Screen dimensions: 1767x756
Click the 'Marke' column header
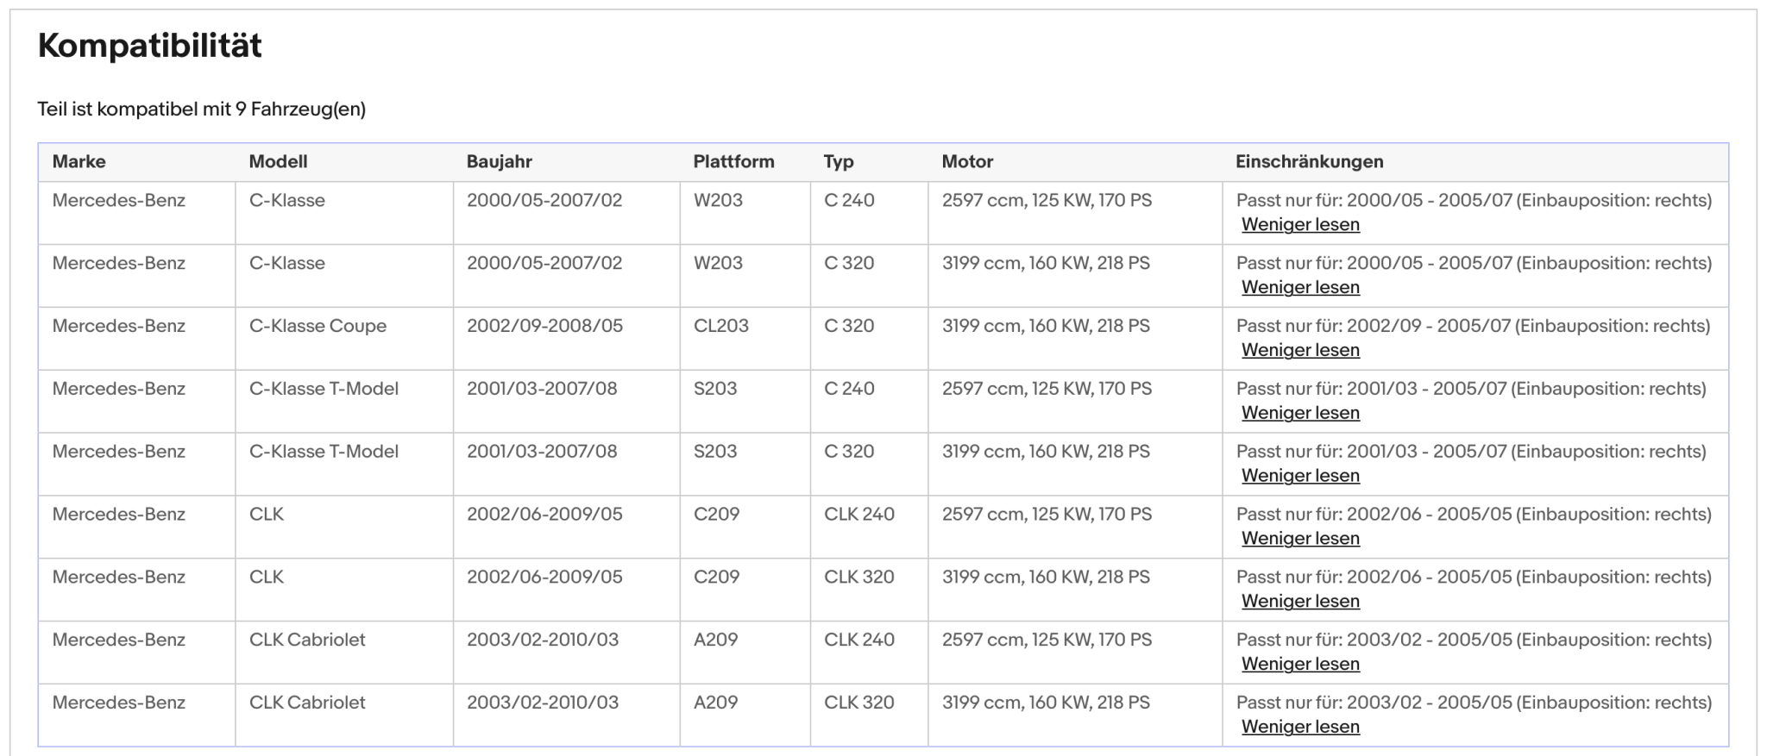[x=79, y=161]
